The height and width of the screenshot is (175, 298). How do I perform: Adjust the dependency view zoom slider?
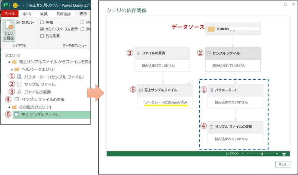click(x=262, y=154)
